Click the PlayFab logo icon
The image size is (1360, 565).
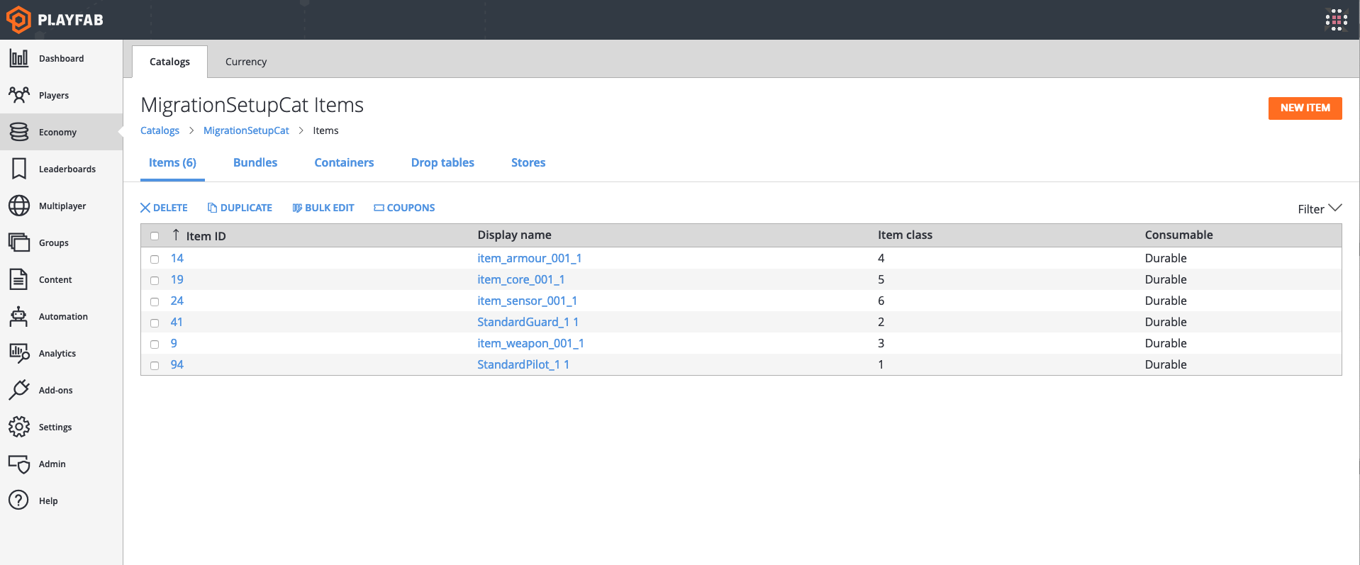pyautogui.click(x=18, y=19)
